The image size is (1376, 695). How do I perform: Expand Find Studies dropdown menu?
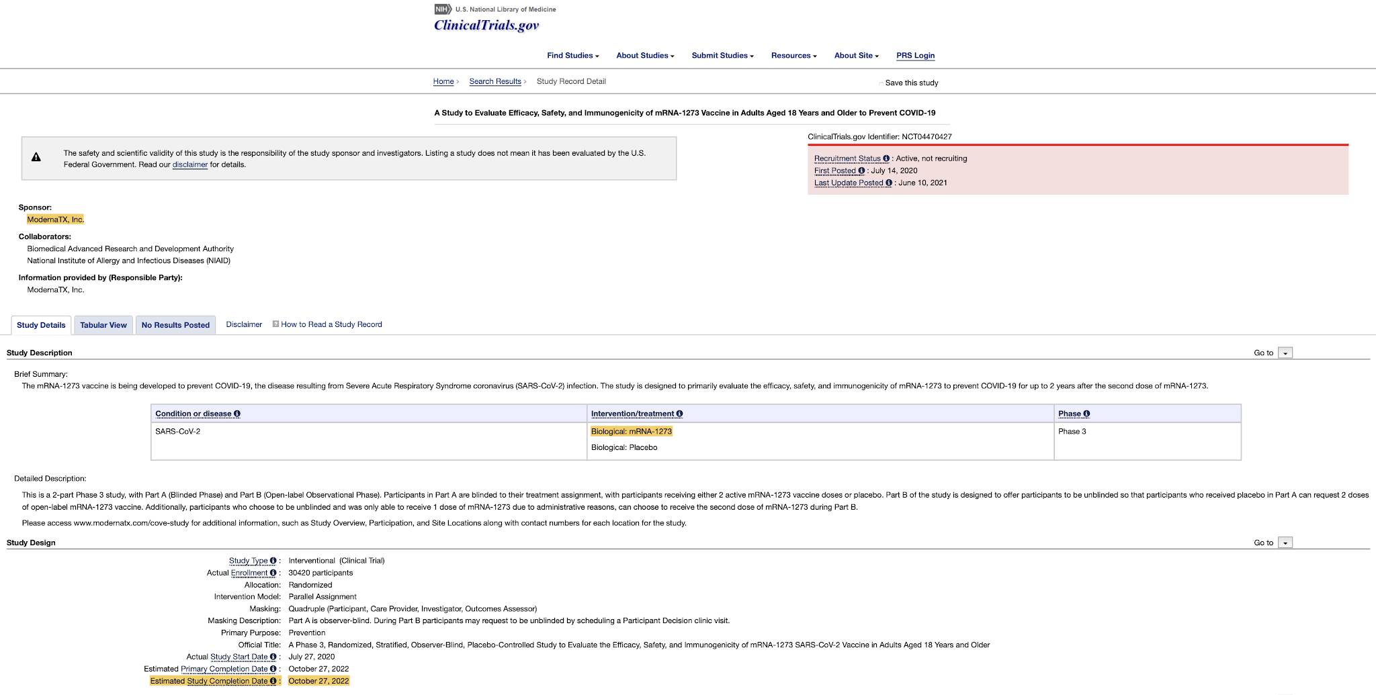click(572, 56)
